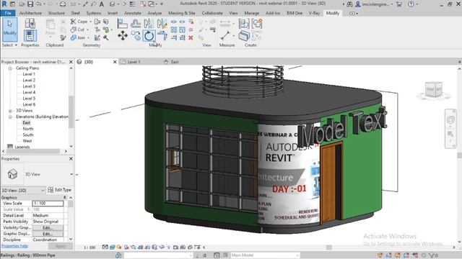The width and height of the screenshot is (462, 259).
Task: Toggle Select Pinned Elements in the status bar
Action: pos(398,255)
